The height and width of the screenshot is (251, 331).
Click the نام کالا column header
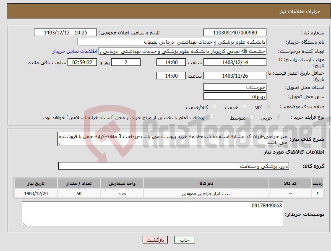[206, 183]
